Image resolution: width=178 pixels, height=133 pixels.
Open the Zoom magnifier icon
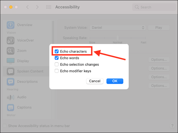pyautogui.click(x=11, y=51)
